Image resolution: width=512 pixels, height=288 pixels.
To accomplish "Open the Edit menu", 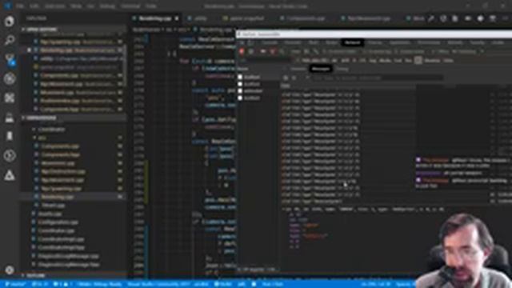I will pos(34,6).
